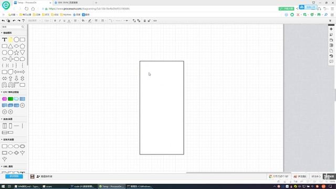
Task: Select the speech bubble shape
Action: (x=22, y=59)
